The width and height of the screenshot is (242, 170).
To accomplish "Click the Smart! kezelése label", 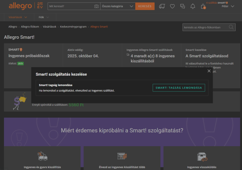I will click(196, 50).
